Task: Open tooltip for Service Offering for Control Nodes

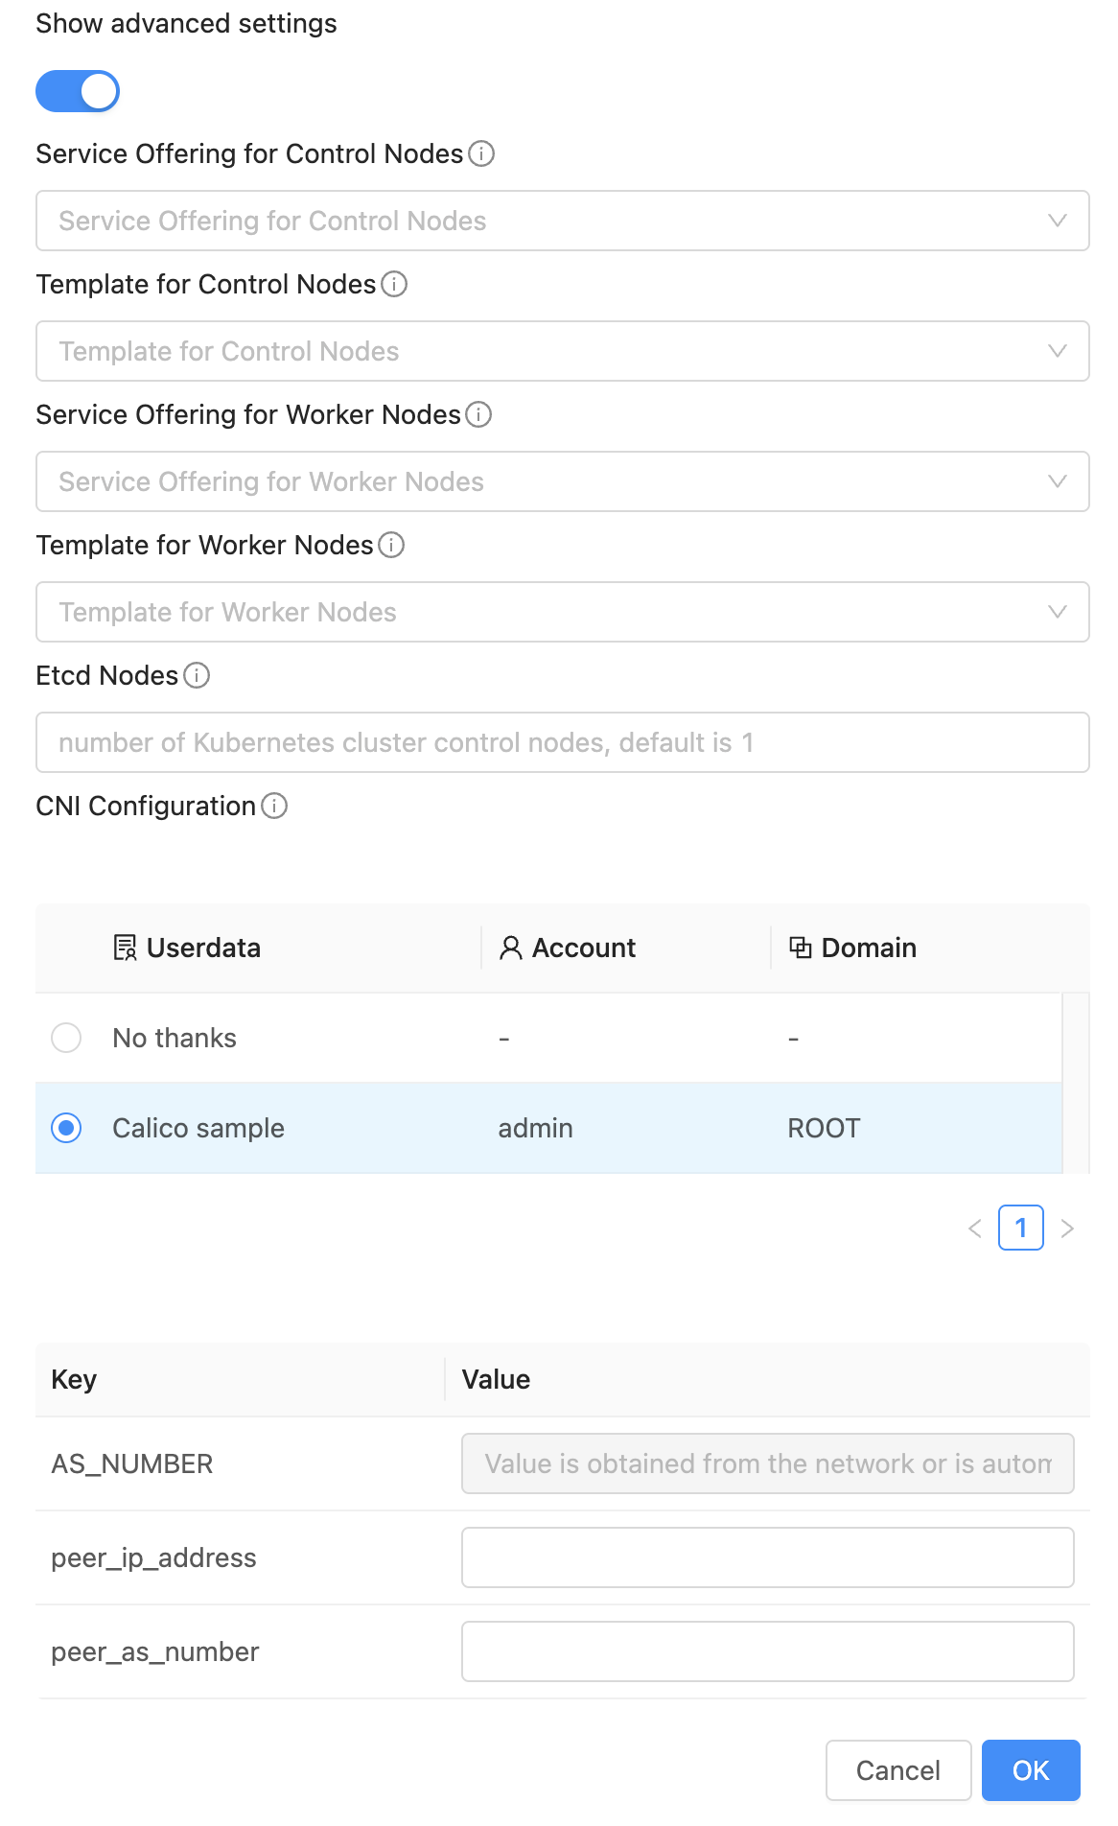Action: click(x=482, y=153)
